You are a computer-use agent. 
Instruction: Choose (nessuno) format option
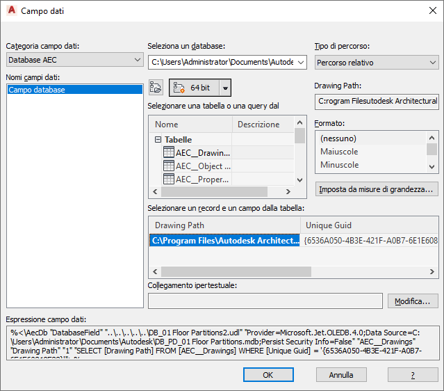coord(371,138)
